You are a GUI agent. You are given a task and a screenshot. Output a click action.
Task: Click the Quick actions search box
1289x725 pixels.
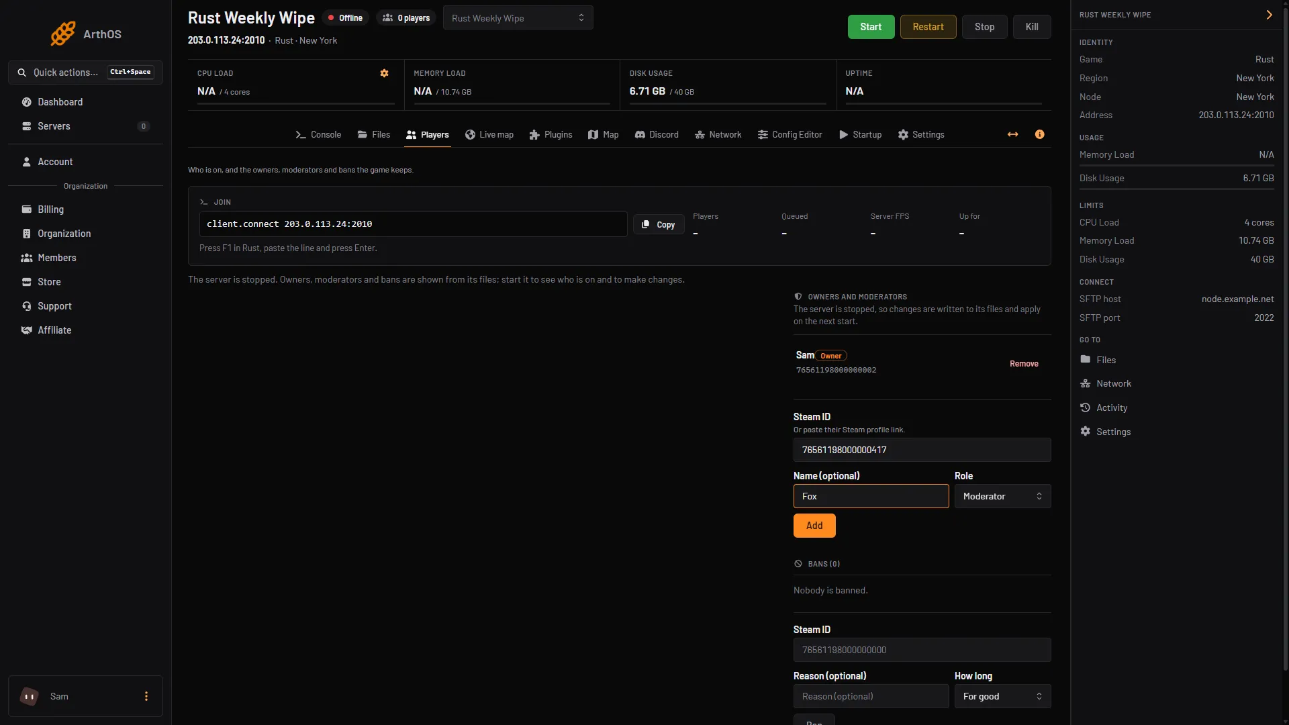click(85, 72)
